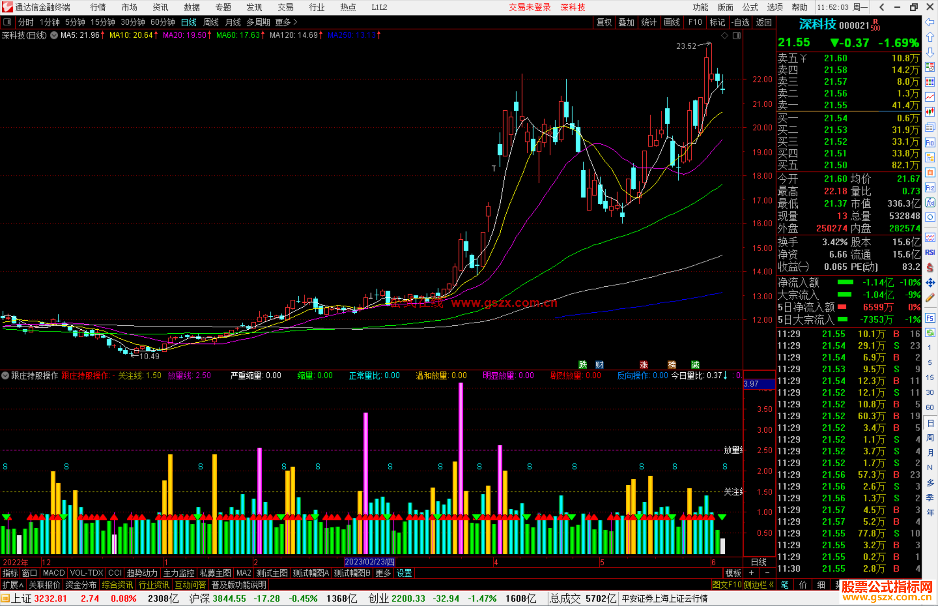Toggle gray circle beside 跟庄持股操作 indicator
938x606 pixels.
pyautogui.click(x=5, y=375)
